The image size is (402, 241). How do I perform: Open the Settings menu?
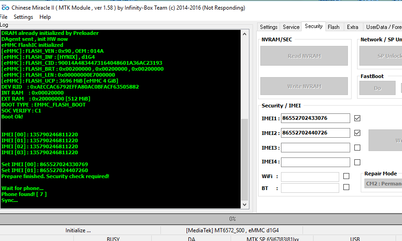click(x=23, y=17)
